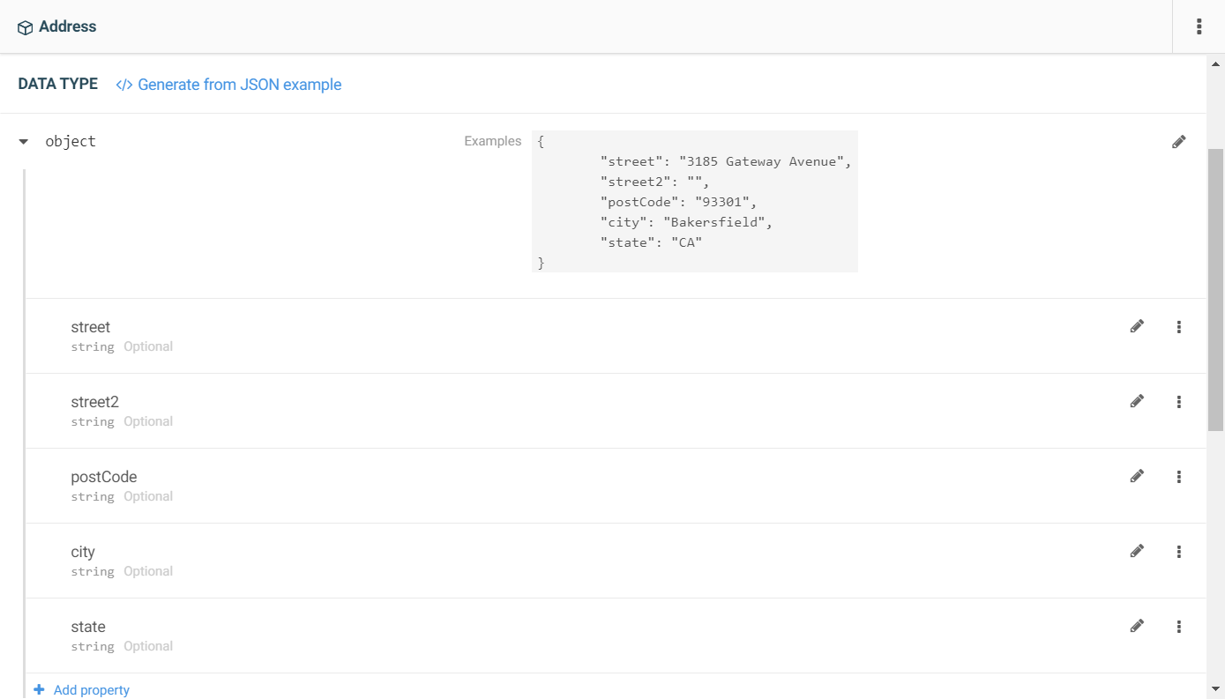
Task: Select the postCode property row name
Action: (104, 477)
